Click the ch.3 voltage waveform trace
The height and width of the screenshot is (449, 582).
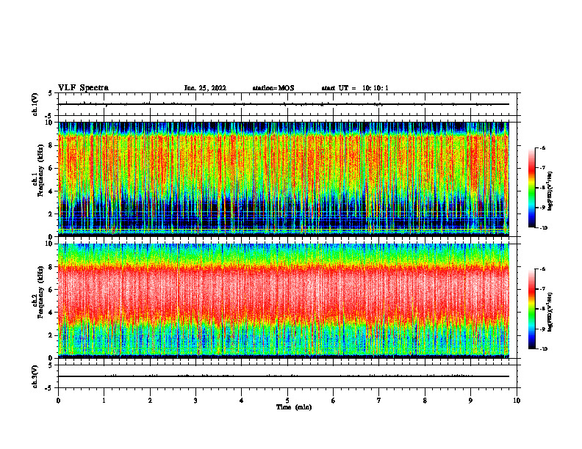coord(284,376)
